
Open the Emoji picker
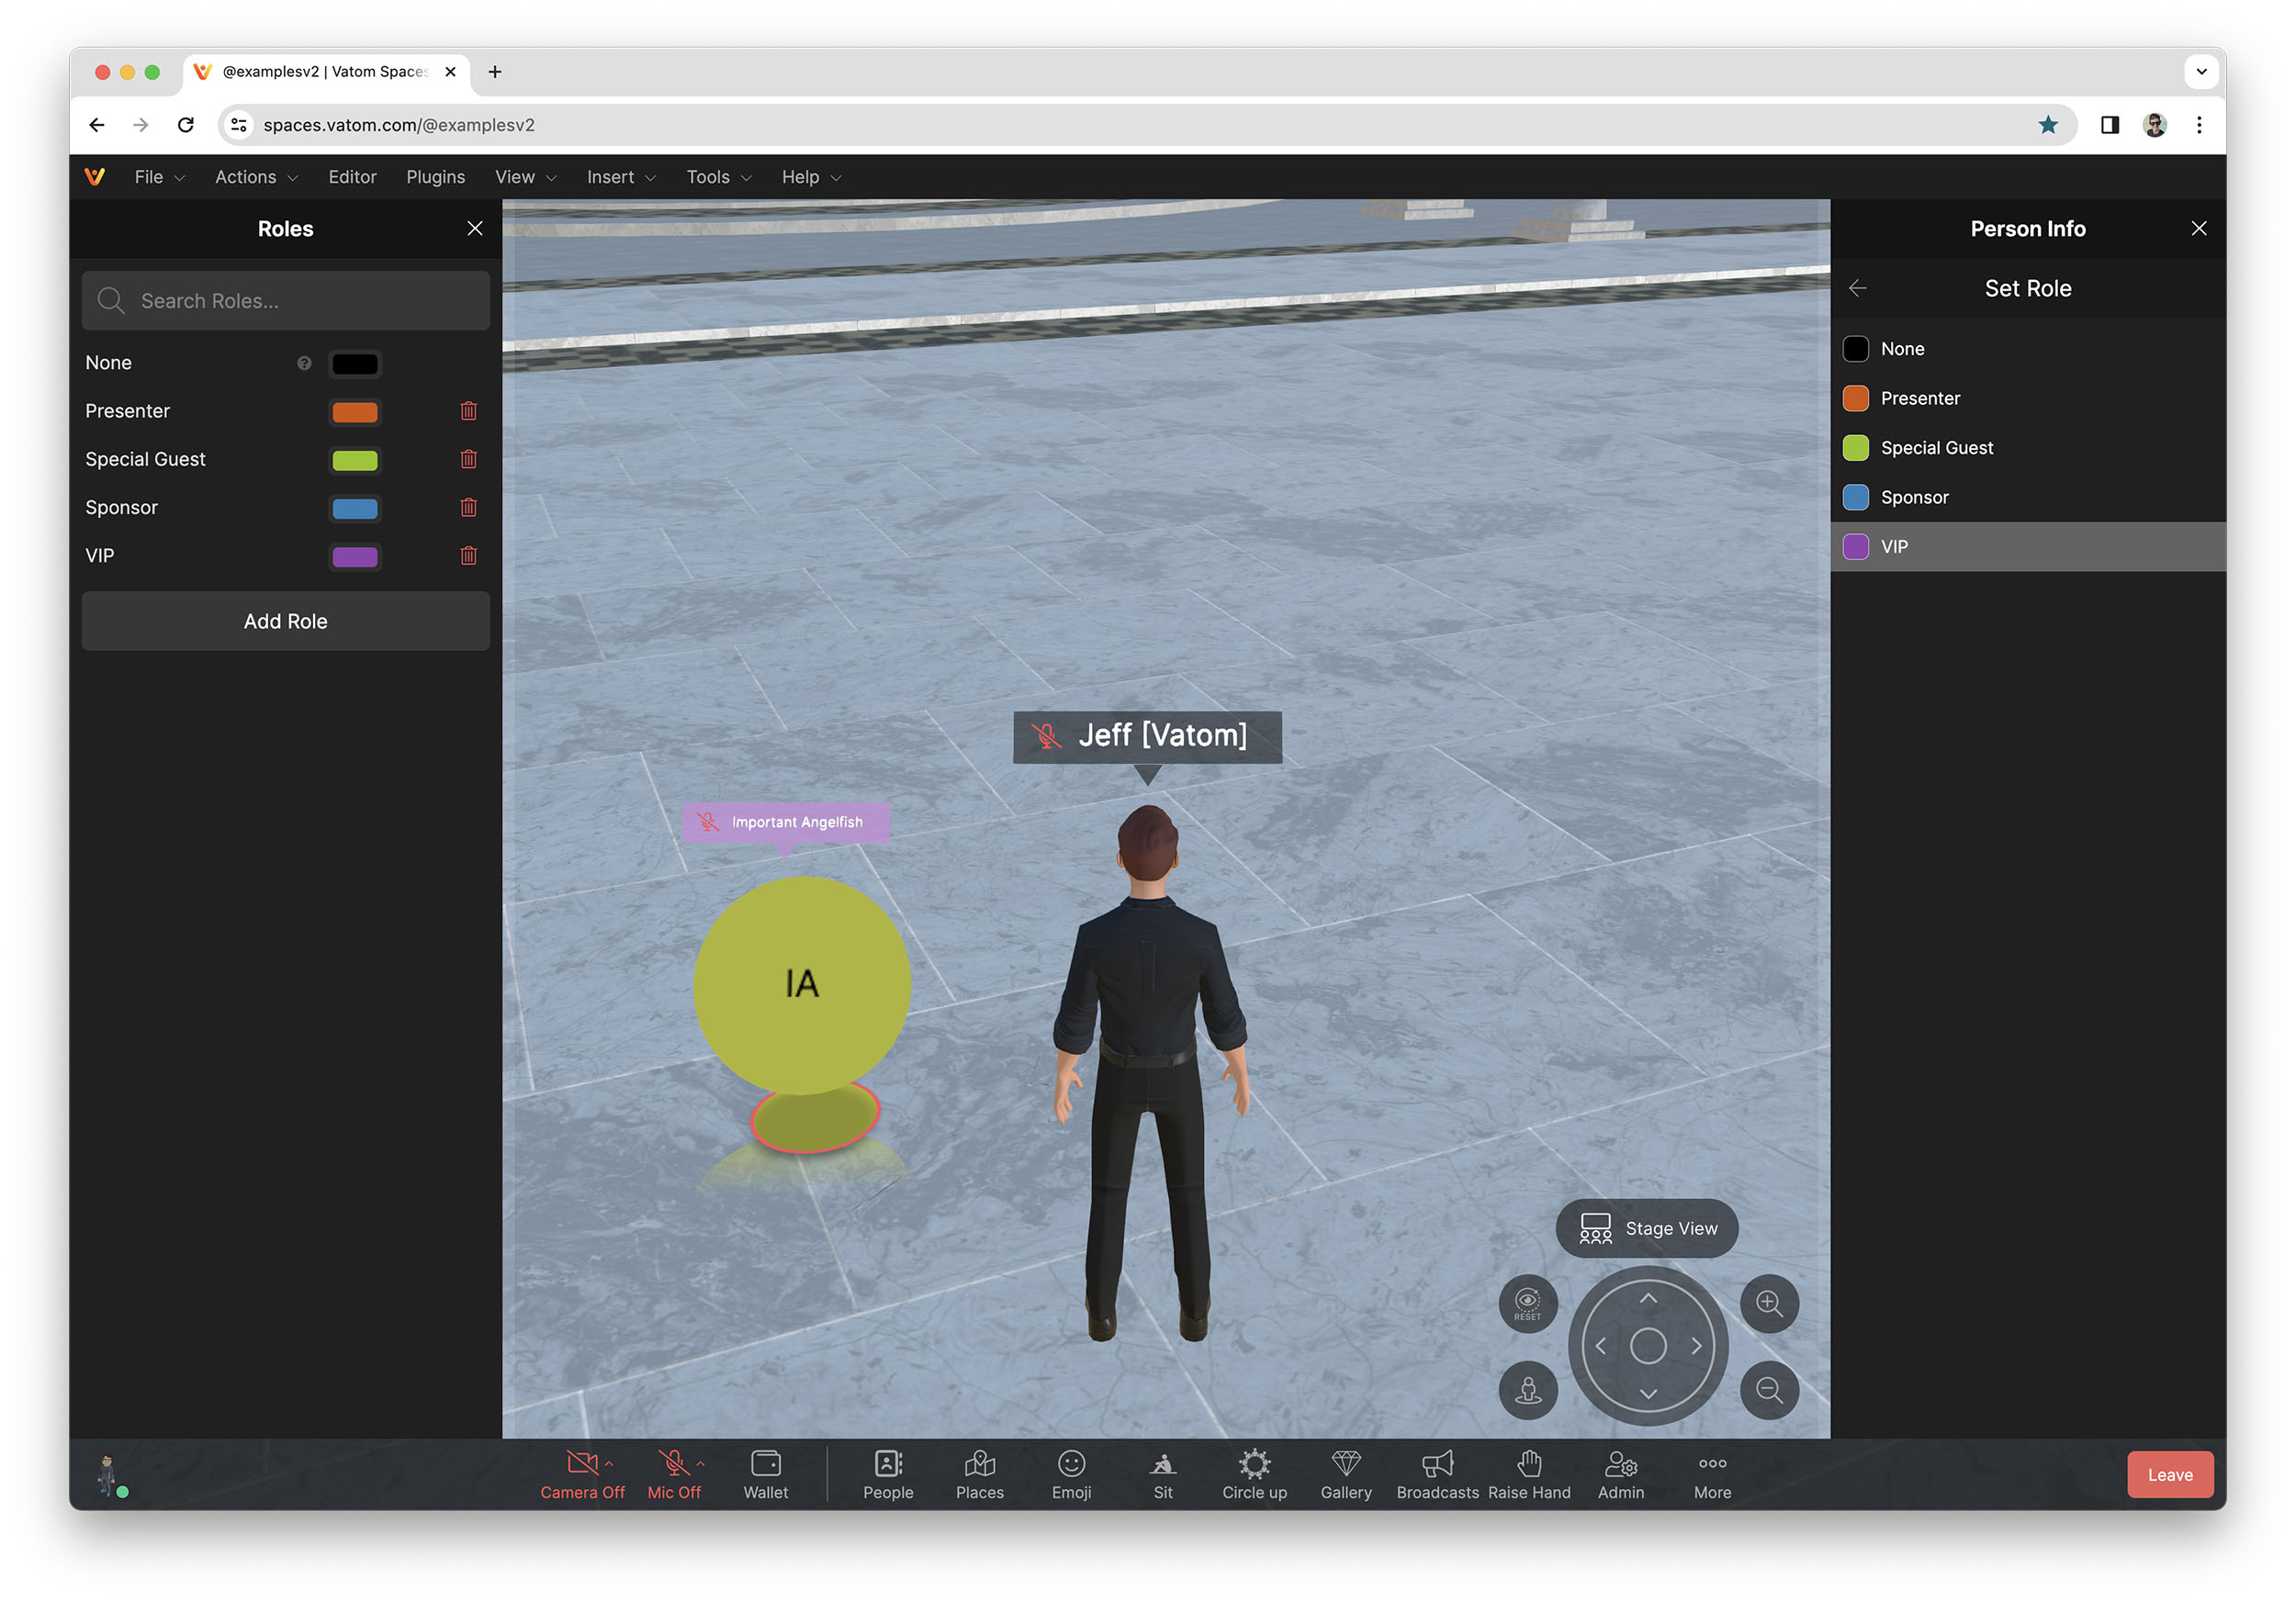(x=1071, y=1474)
